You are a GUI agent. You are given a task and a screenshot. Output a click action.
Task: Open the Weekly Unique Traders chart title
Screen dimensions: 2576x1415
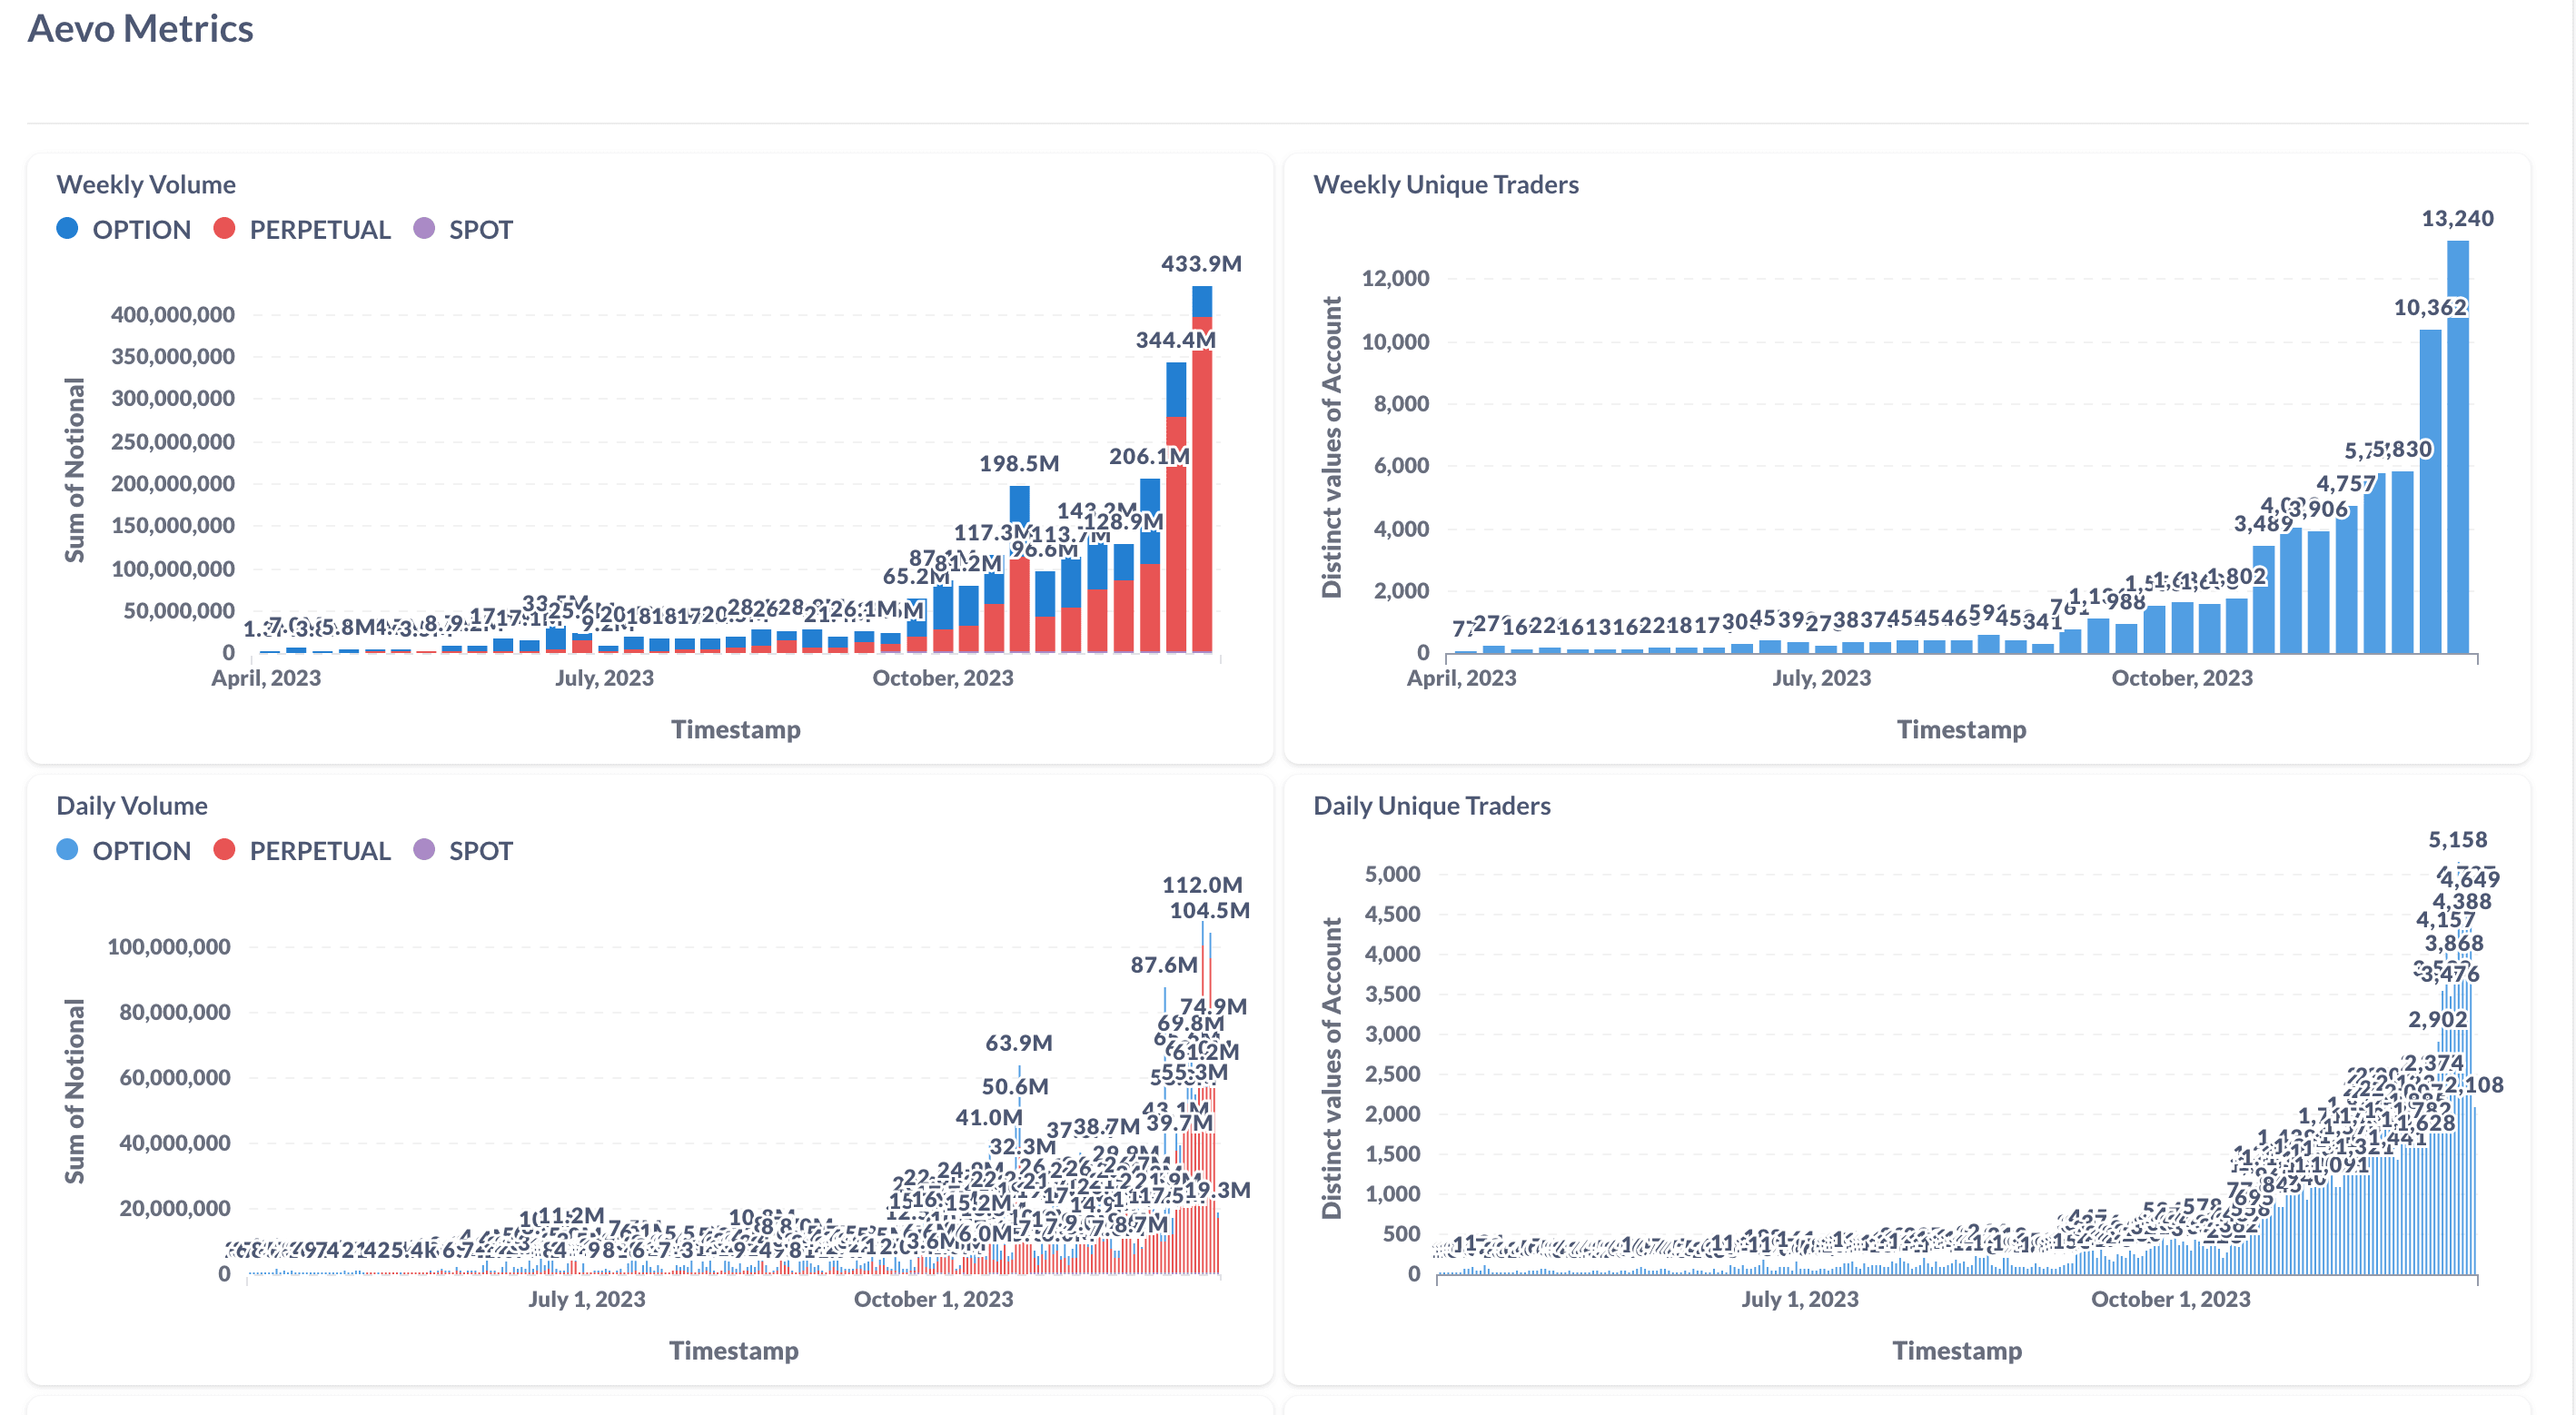(1445, 185)
